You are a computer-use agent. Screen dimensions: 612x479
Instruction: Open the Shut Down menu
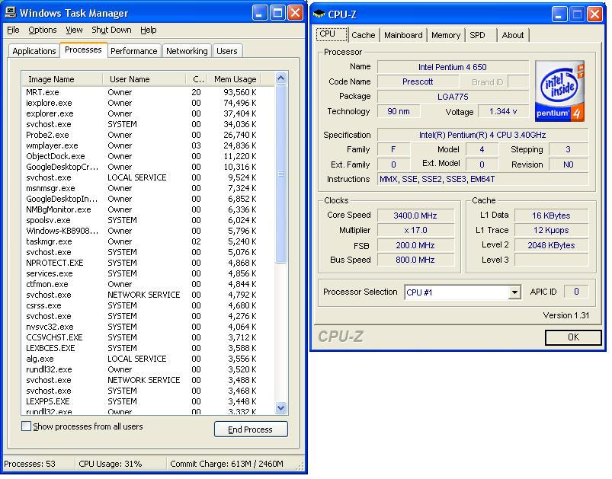(111, 30)
